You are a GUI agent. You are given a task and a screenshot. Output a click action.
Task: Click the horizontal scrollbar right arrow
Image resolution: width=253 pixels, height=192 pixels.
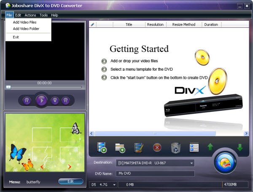coord(246,133)
